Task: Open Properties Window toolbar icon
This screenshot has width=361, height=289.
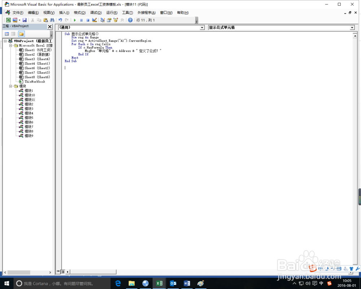Action: click(x=109, y=20)
